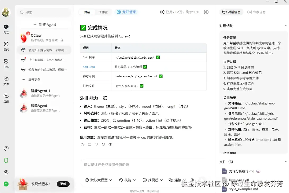
Task: Open conversation 「任务提醒」Cron: 脂肪肝
Action: tap(44, 60)
